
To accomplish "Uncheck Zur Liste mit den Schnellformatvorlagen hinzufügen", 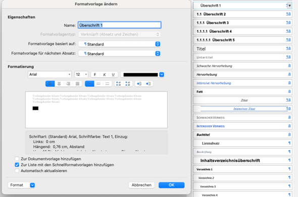I will 17,165.
